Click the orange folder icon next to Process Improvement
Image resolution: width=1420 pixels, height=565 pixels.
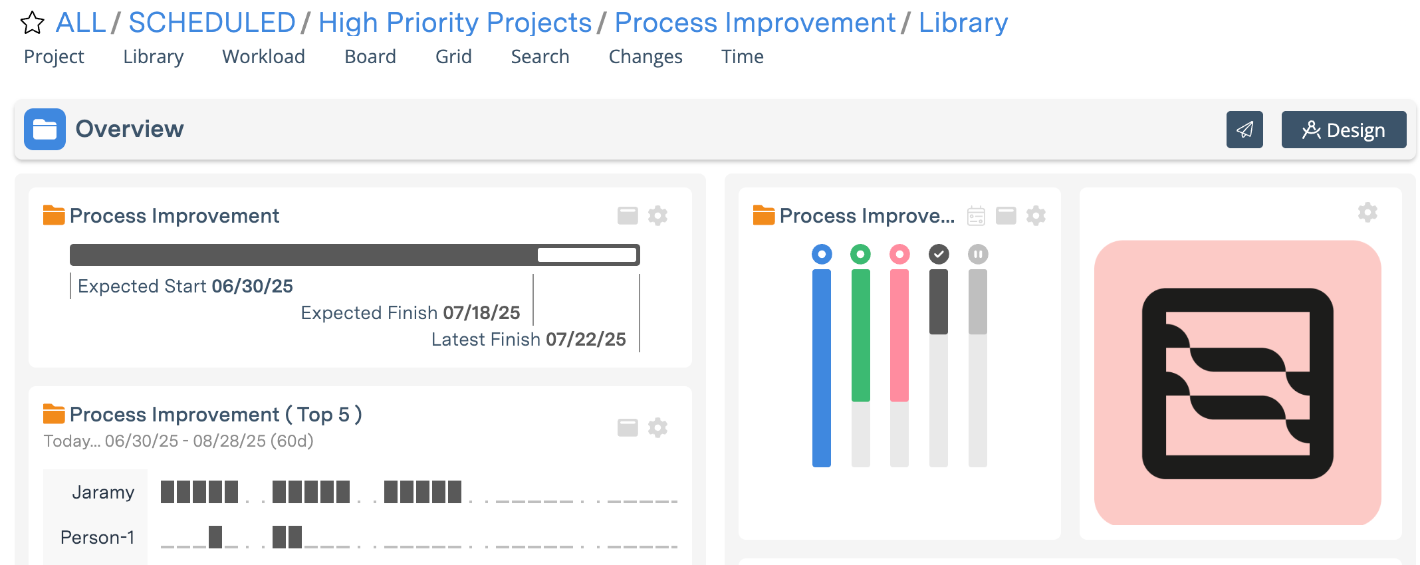[x=53, y=215]
